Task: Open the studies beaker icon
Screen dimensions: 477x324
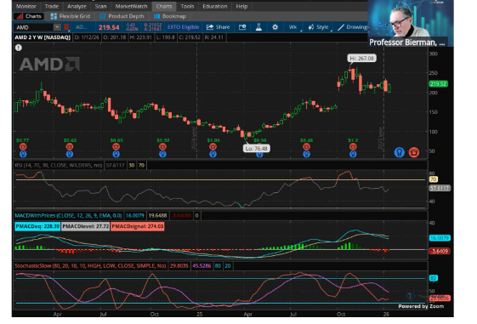Action: [258, 27]
